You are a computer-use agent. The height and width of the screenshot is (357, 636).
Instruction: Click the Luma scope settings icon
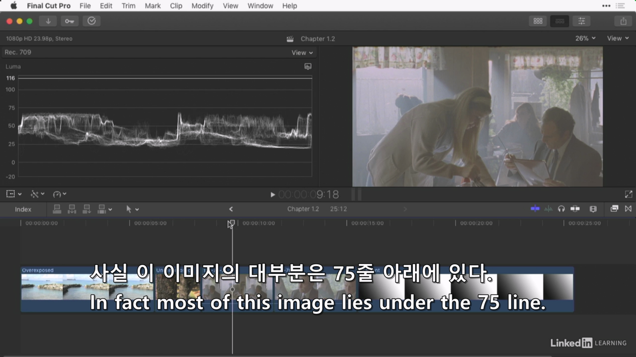point(308,66)
